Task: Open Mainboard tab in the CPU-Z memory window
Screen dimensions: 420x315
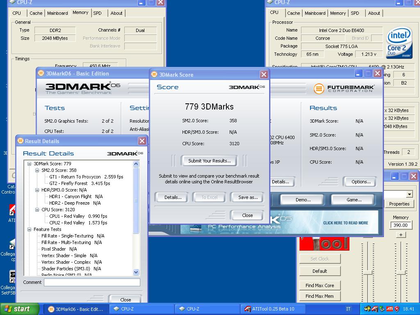Action: click(x=57, y=13)
